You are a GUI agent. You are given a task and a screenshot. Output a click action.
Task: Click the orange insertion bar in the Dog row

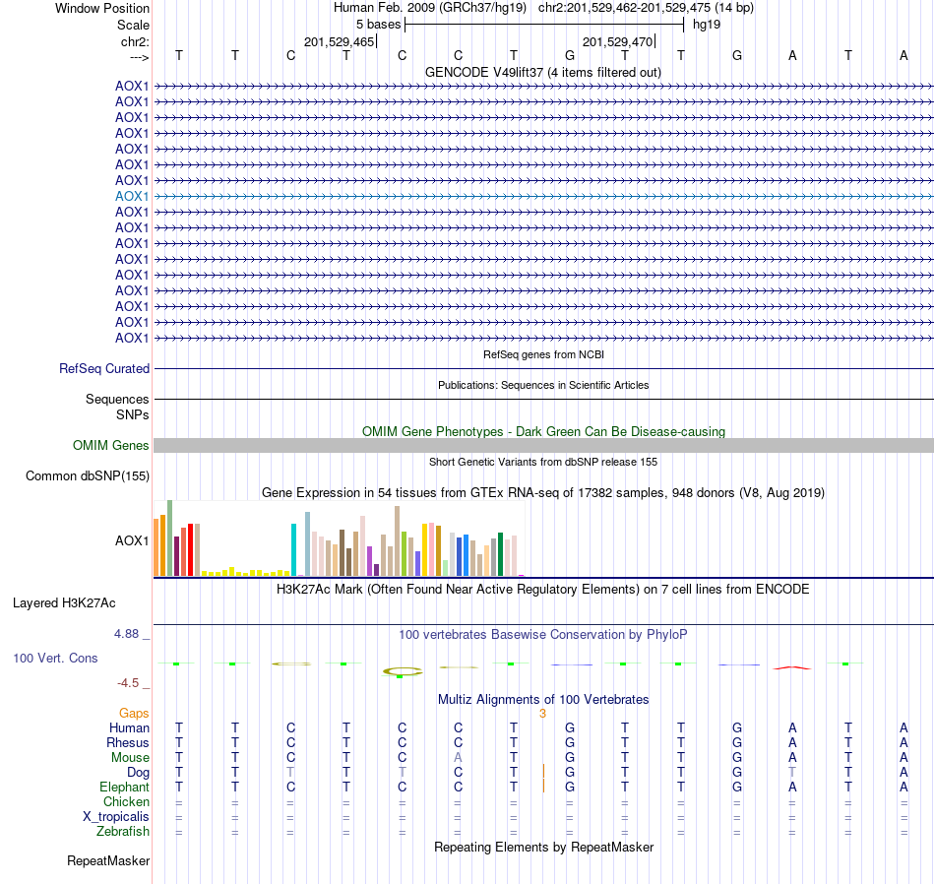point(544,771)
